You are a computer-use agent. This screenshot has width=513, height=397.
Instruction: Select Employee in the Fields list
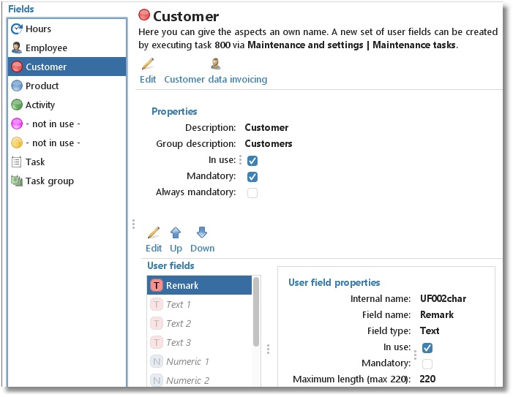tap(67, 48)
